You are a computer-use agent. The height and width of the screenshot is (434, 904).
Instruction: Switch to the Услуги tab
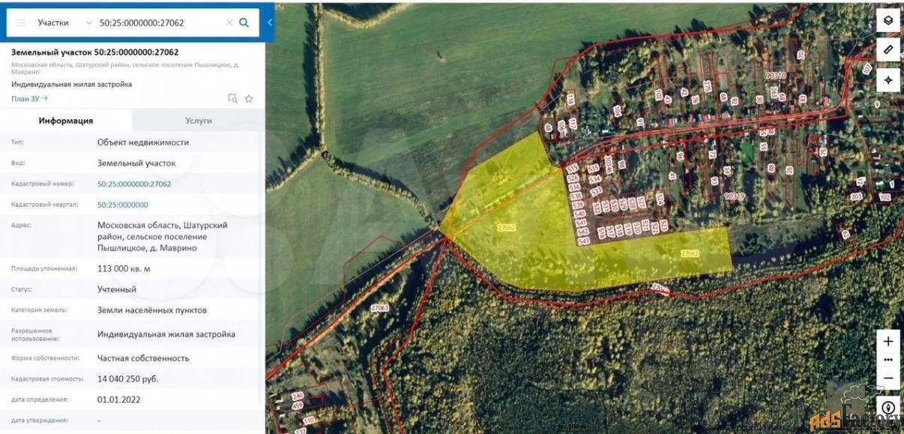(x=199, y=120)
